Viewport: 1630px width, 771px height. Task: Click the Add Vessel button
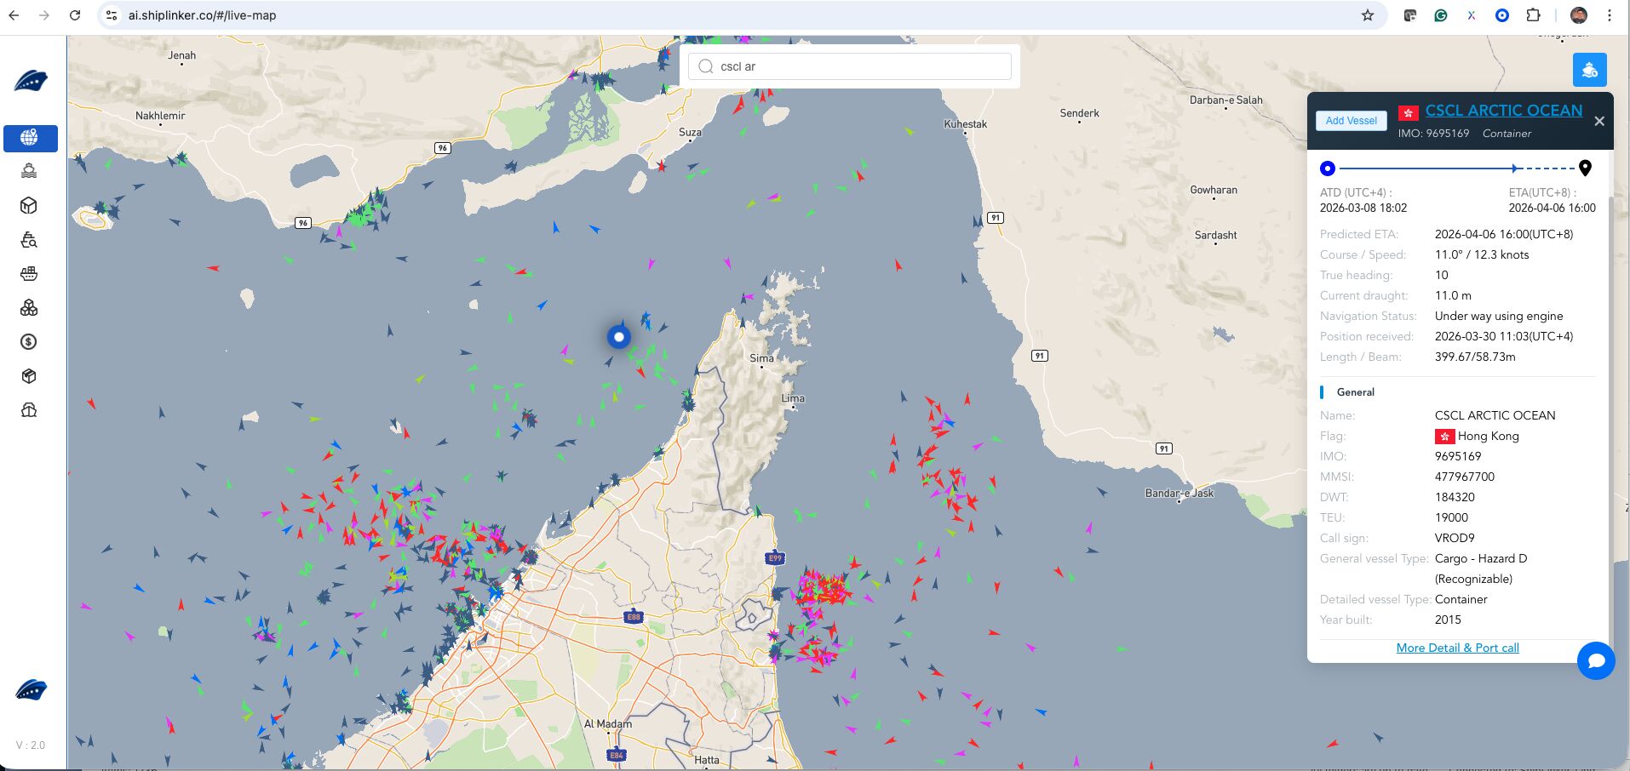[1351, 121]
